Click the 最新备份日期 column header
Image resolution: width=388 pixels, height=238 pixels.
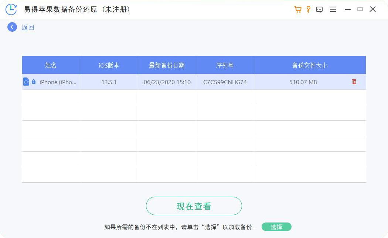167,65
